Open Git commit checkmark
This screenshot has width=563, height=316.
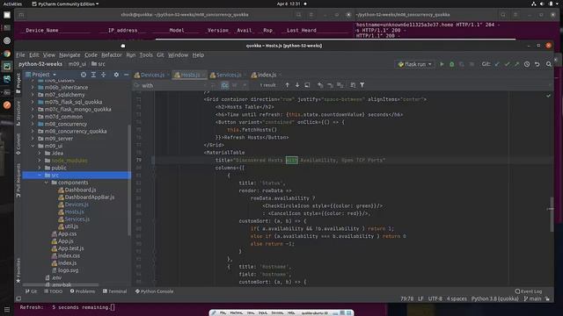507,64
